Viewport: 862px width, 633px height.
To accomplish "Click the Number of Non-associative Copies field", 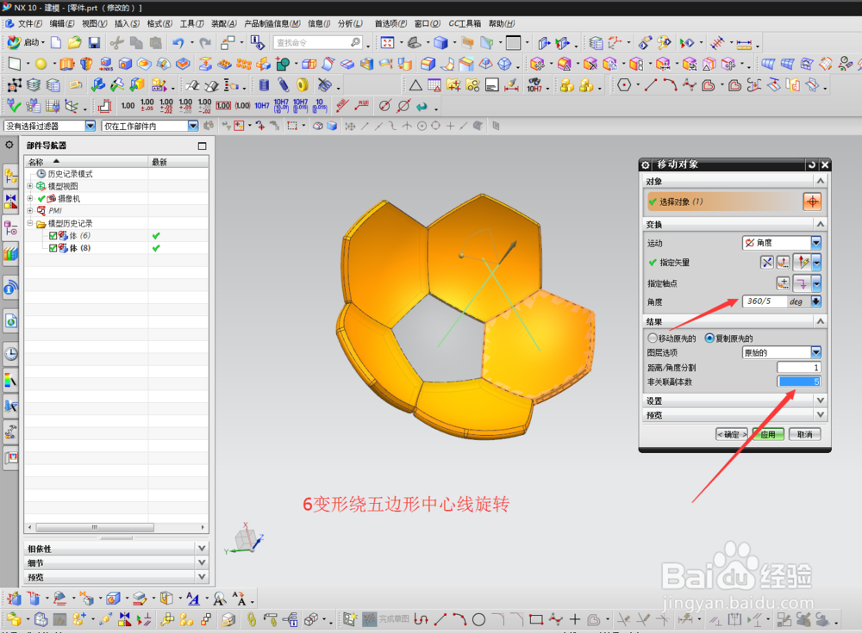I will (x=799, y=382).
